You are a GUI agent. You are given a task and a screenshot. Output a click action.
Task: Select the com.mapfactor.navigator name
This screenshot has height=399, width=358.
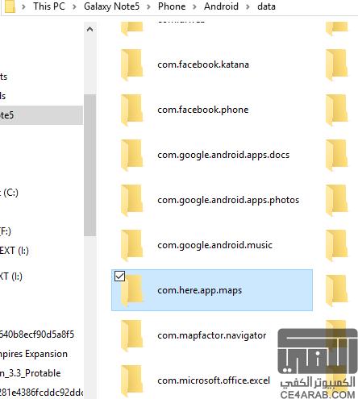pos(212,335)
